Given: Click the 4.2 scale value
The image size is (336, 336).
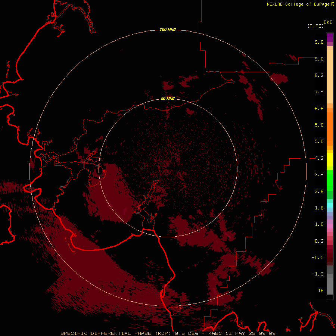Looking at the screenshot, I should tap(319, 158).
